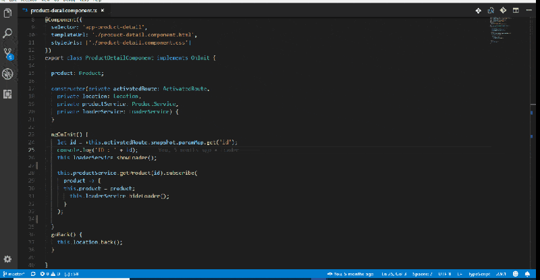Click 'getProduct(id).subscribe(' call on line 28

(159, 173)
